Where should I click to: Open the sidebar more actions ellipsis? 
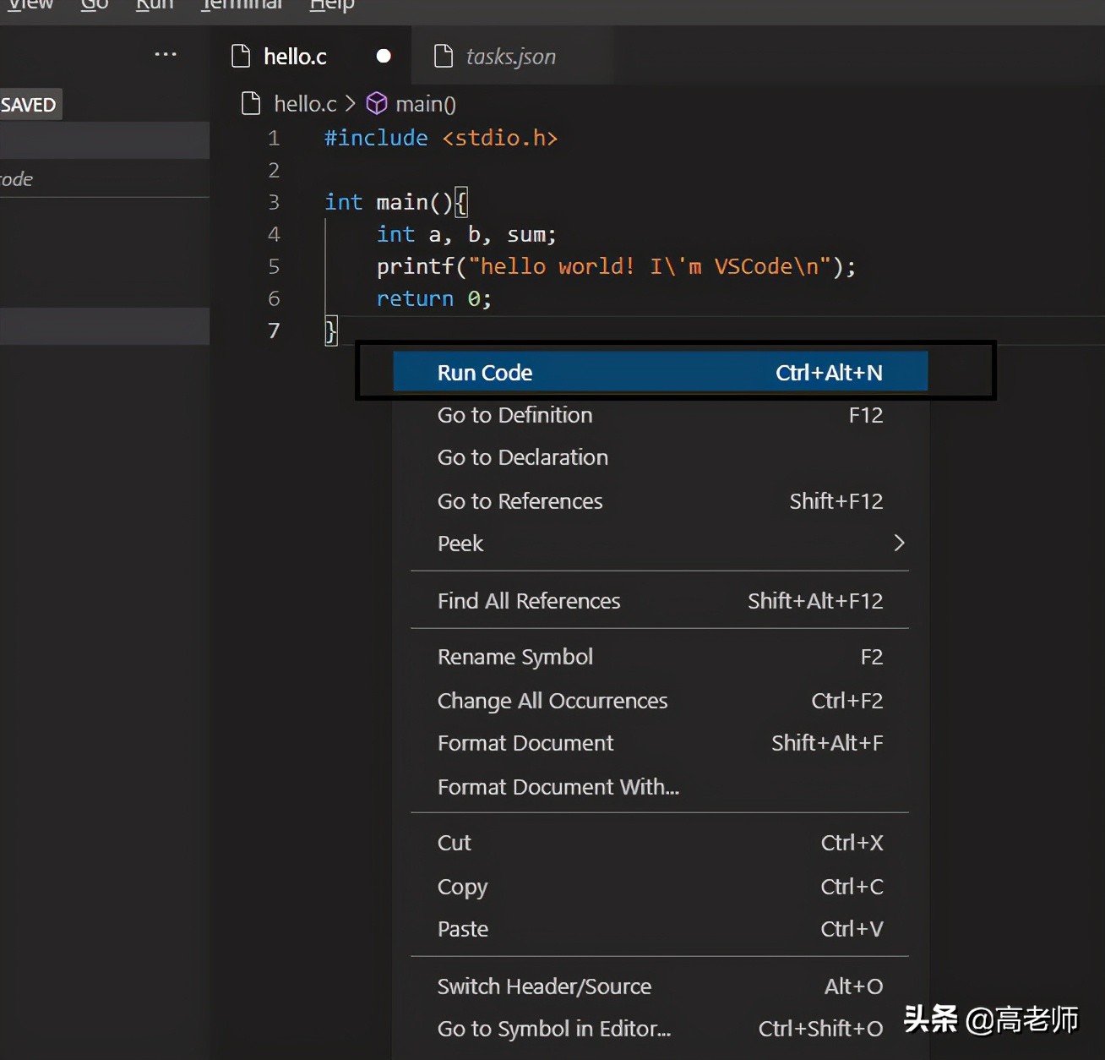[166, 54]
